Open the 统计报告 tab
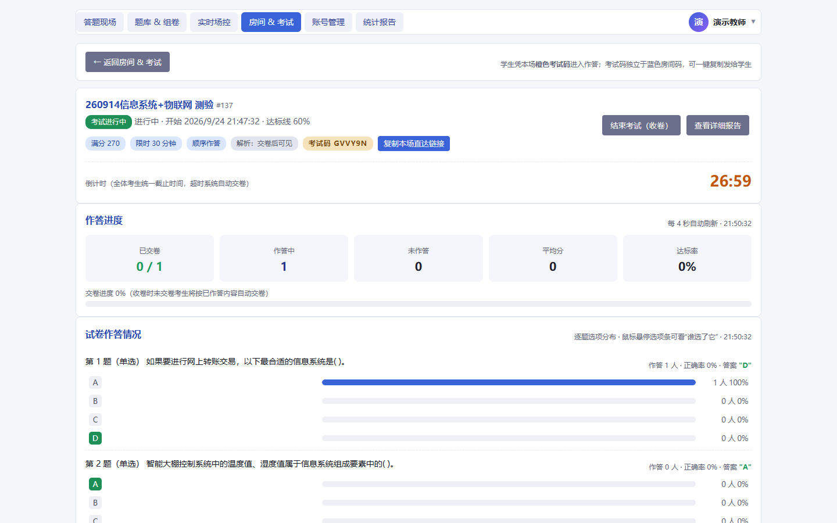837x523 pixels. (380, 22)
